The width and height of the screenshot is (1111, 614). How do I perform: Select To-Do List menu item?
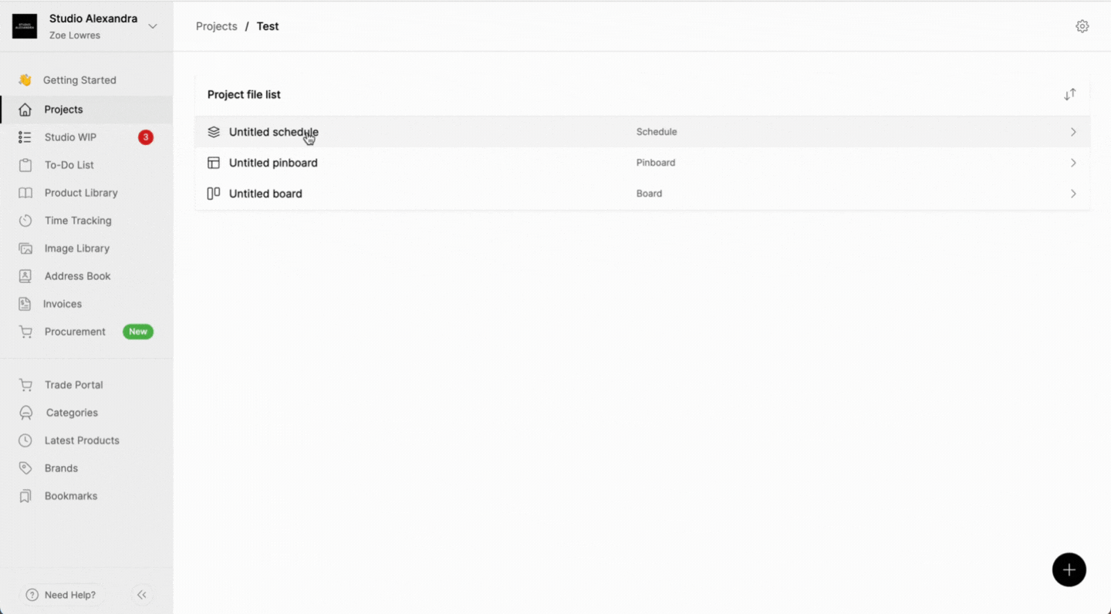(69, 165)
